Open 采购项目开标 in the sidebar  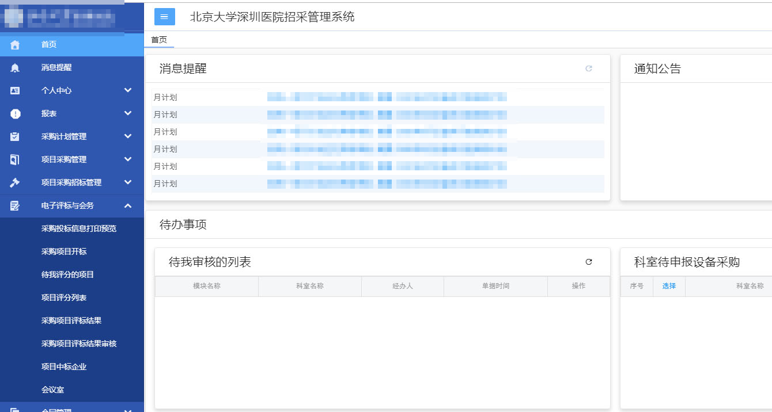[64, 251]
